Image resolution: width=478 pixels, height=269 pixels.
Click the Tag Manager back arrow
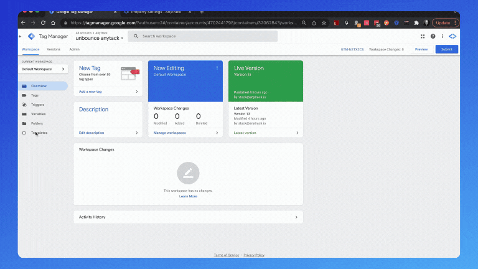click(21, 36)
